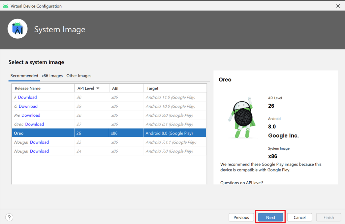
Task: Open the Other Images tab
Action: (x=79, y=76)
